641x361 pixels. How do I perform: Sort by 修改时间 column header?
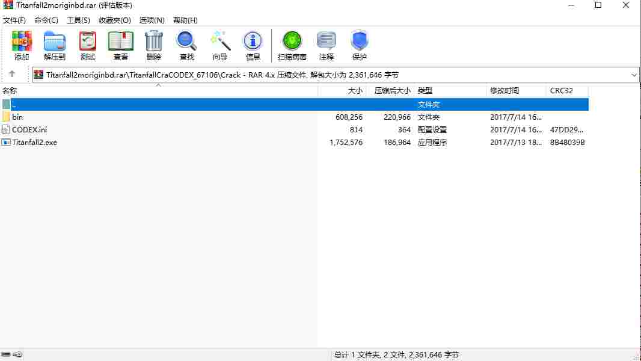click(505, 91)
